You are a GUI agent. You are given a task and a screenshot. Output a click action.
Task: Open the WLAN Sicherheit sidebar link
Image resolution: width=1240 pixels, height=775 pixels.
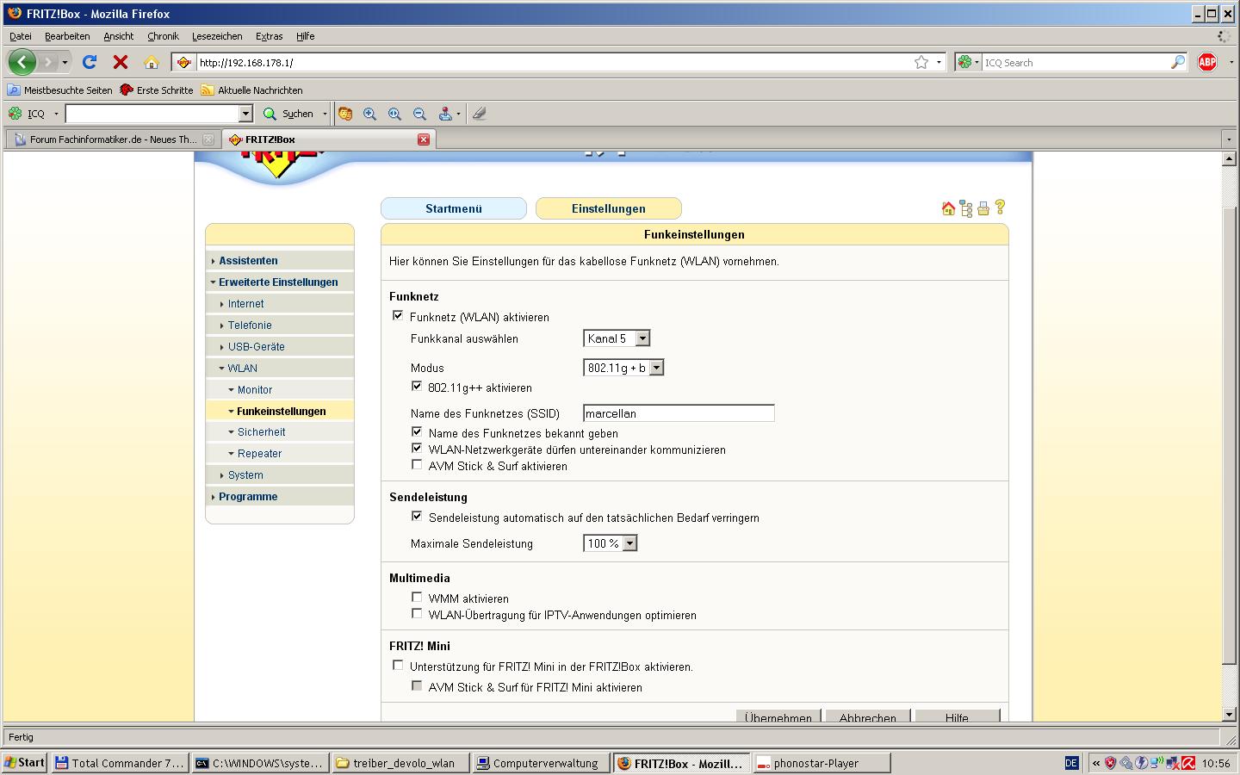coord(261,431)
